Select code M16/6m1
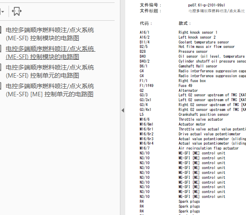Image resolution: width=246 pixels, height=215 pixels. pos(146,124)
